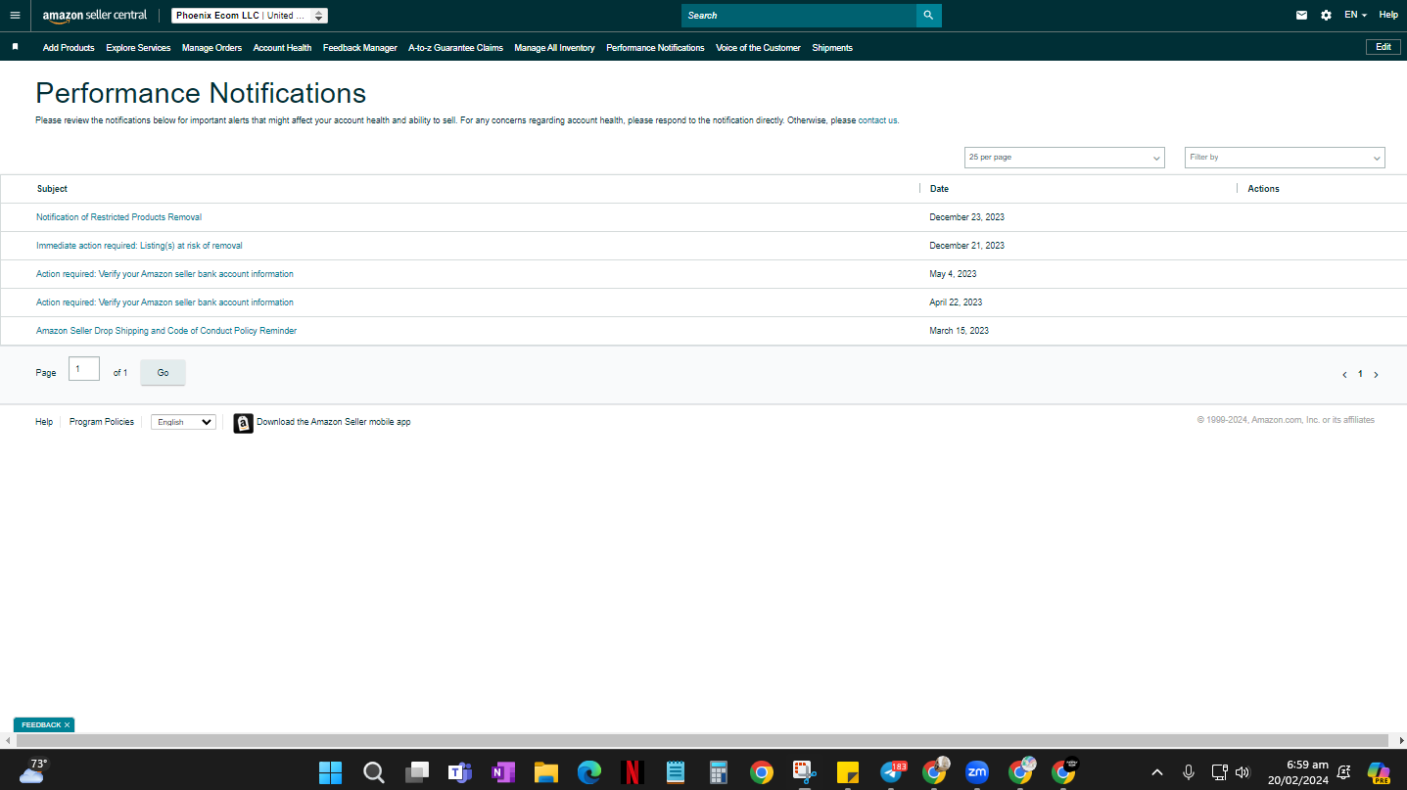Click the microphone tray icon

click(1189, 772)
